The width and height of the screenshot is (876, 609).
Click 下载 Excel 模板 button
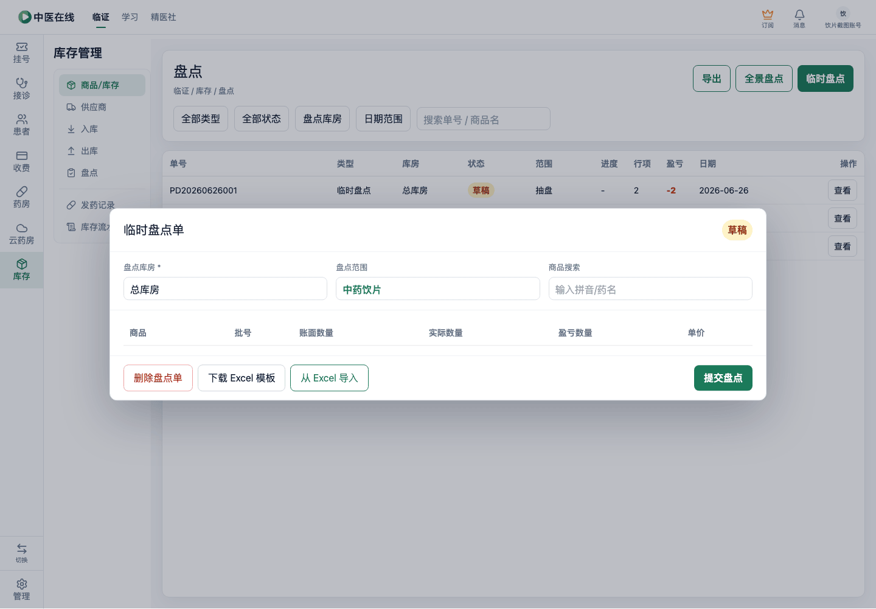coord(242,378)
